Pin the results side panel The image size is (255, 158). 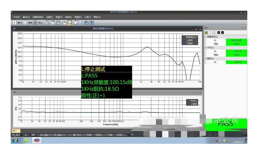pyautogui.click(x=243, y=28)
